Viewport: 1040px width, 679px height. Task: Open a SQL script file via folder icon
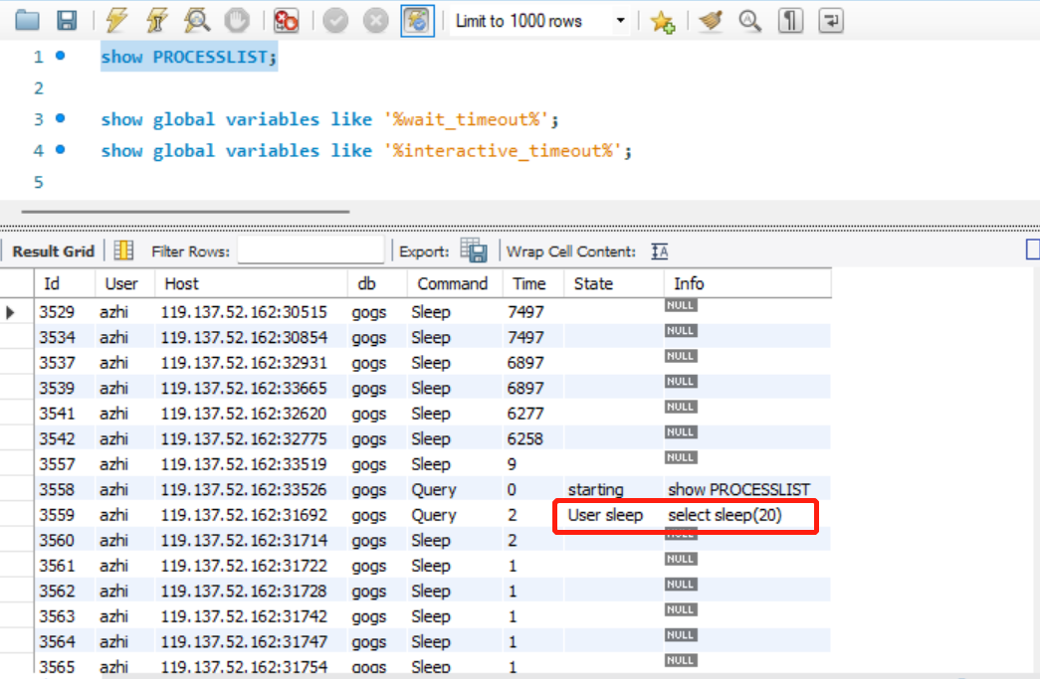(27, 21)
